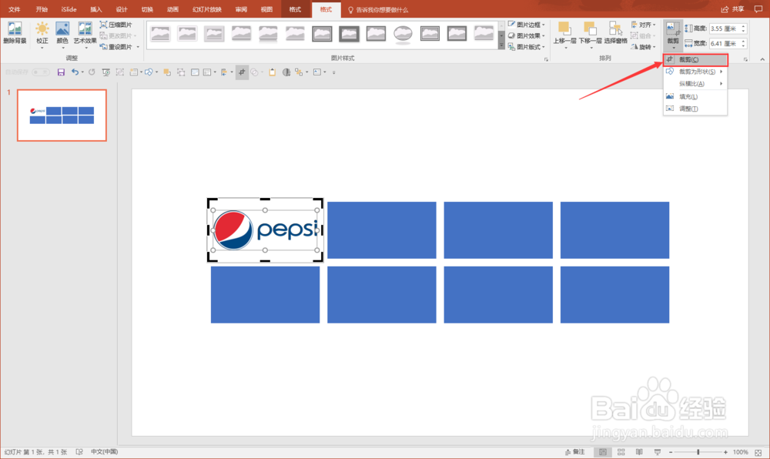Open the 图片版式 picture layout dropdown
The height and width of the screenshot is (459, 770).
pos(527,47)
